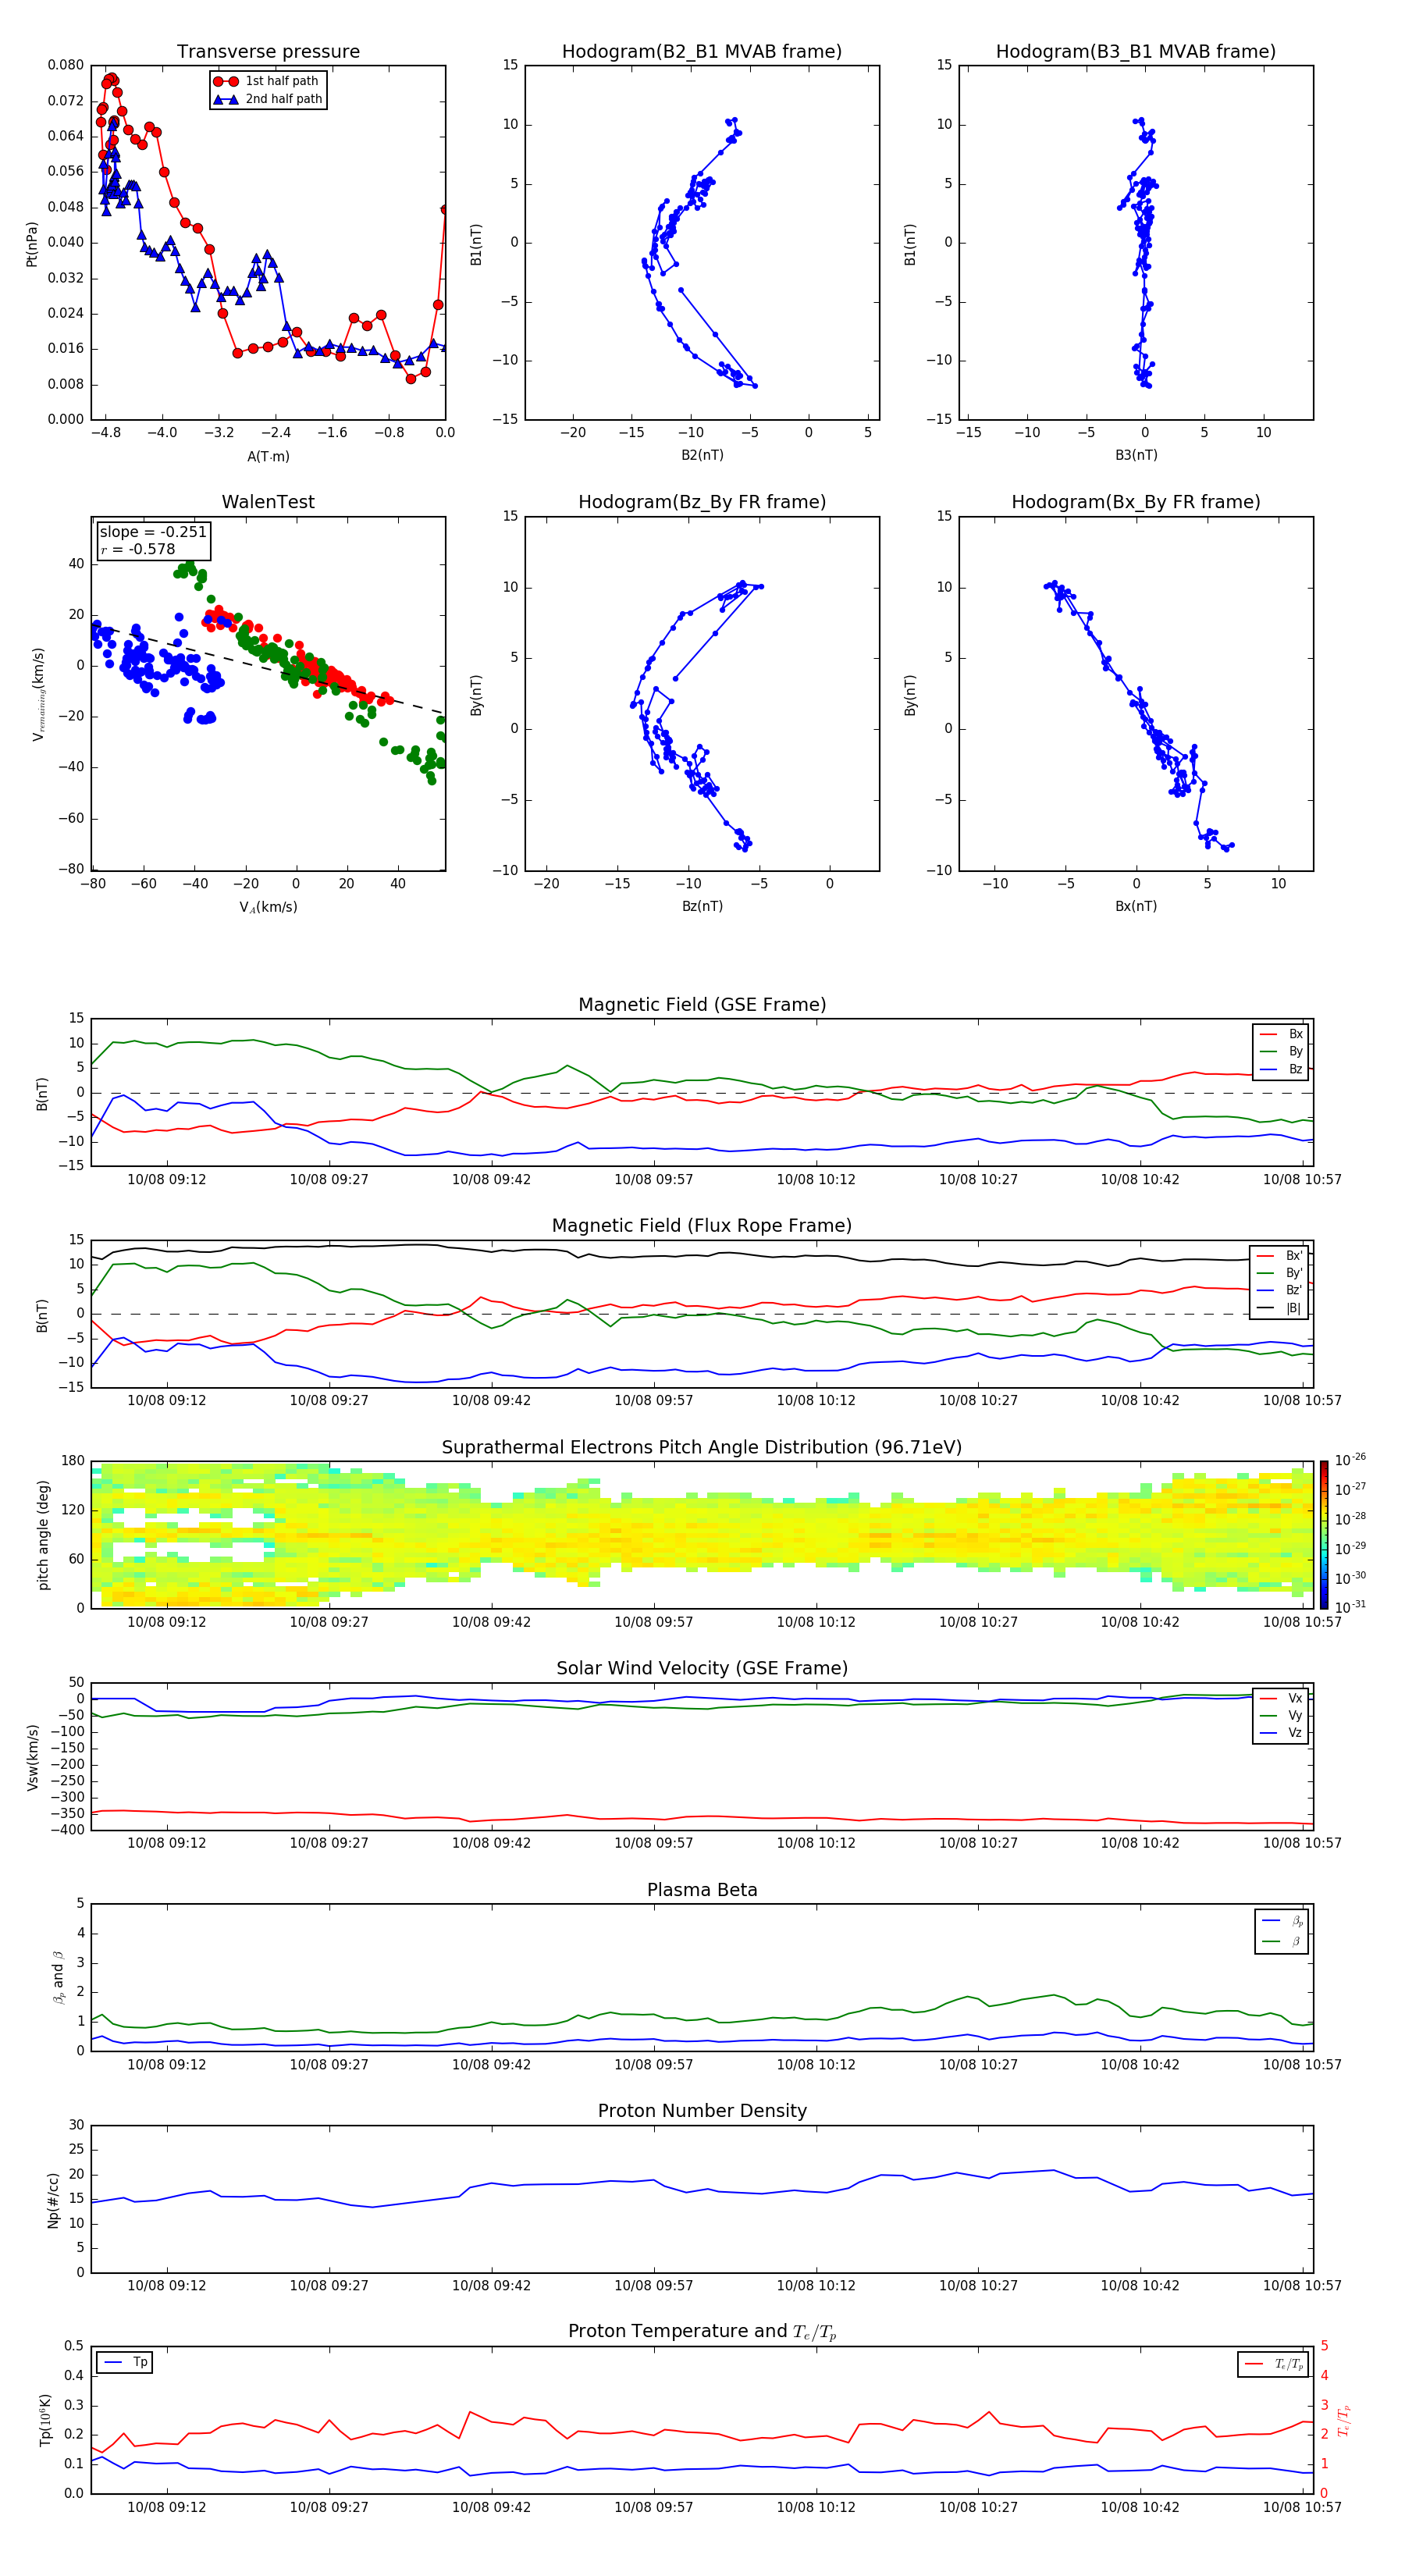Click the pitch angle distribution heatmap
The width and height of the screenshot is (1405, 2576).
click(702, 1534)
